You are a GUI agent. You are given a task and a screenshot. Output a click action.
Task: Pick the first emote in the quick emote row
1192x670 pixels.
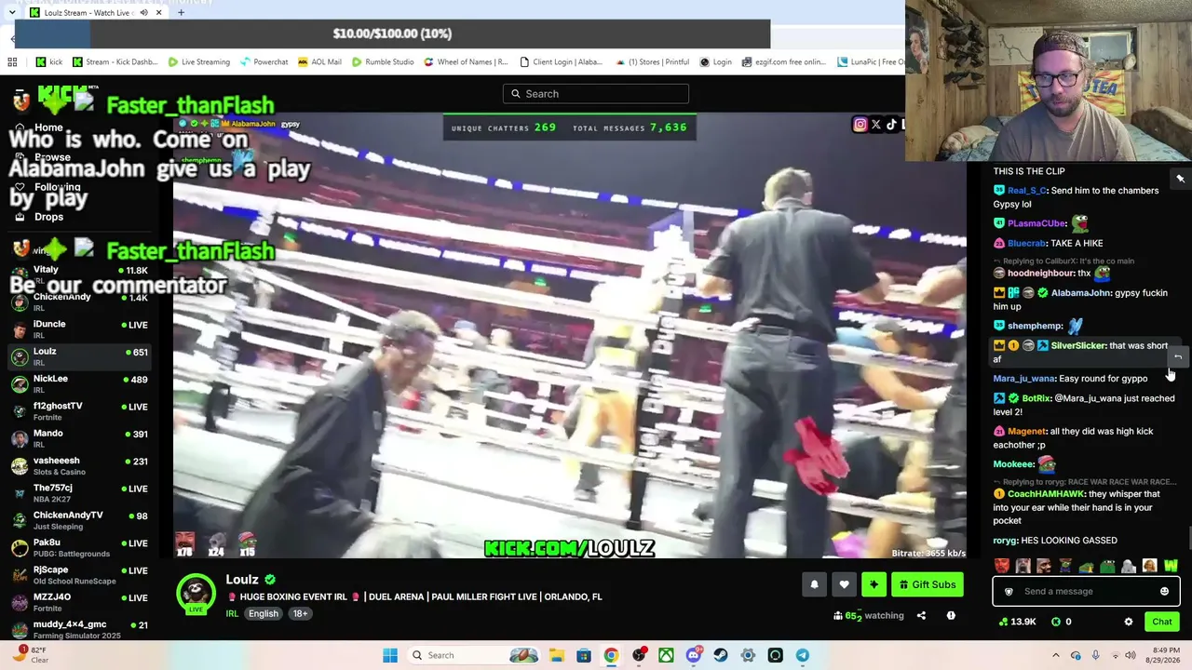point(1002,566)
